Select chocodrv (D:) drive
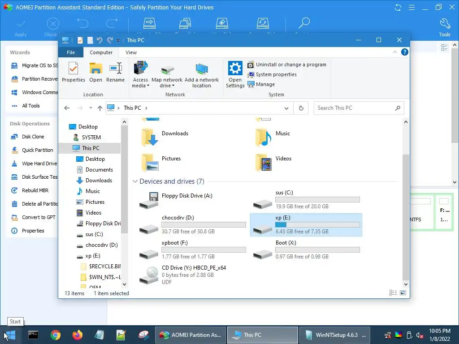Viewport: 459px width, 344px height. (192, 225)
